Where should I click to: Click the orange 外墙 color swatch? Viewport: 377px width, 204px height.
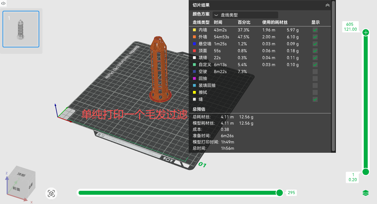(x=194, y=37)
